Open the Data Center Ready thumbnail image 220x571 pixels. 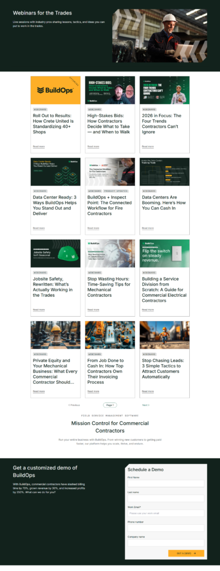pos(55,172)
